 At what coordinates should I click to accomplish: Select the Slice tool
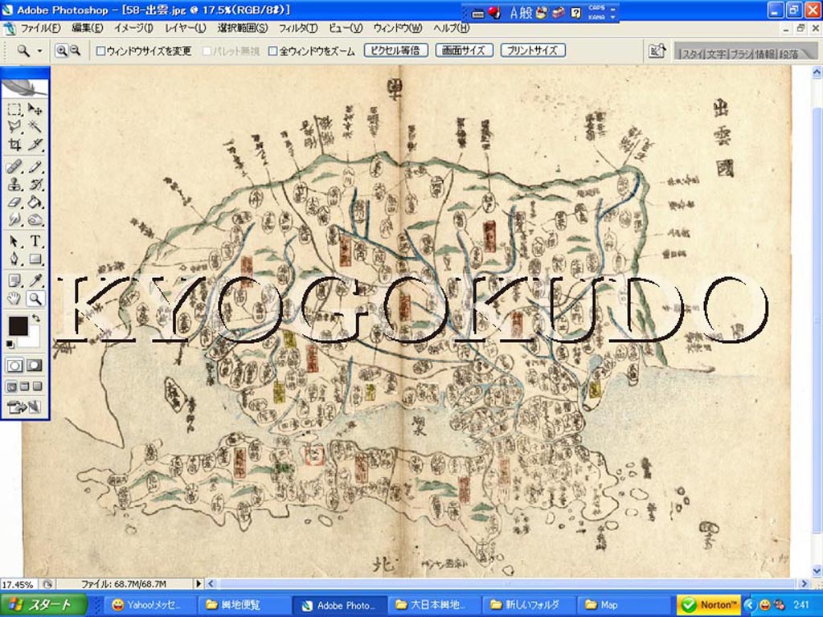[35, 145]
